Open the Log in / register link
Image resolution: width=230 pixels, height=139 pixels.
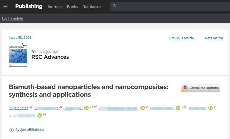coord(13,18)
